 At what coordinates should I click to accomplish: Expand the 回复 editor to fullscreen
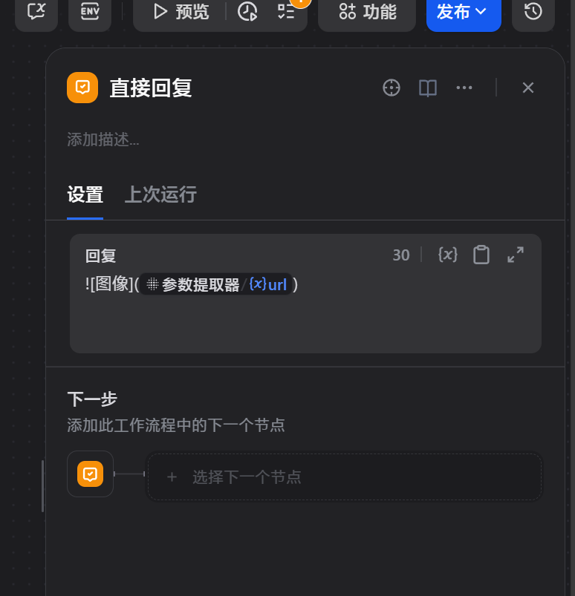[516, 255]
